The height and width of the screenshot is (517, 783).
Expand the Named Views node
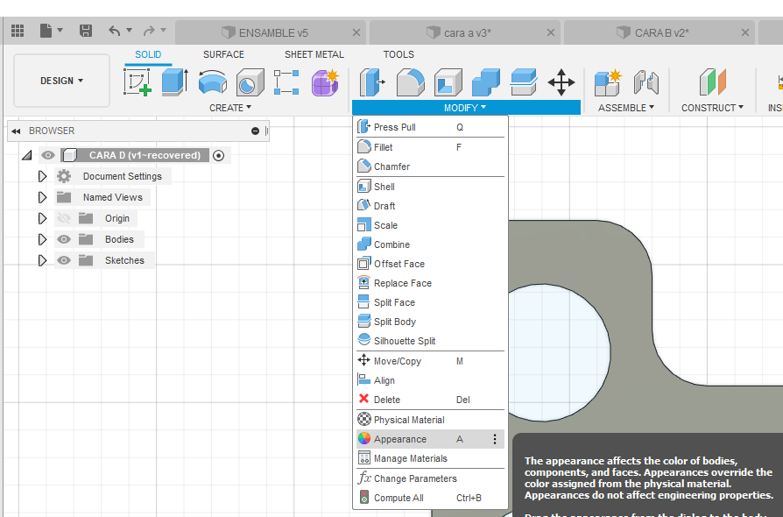pyautogui.click(x=42, y=197)
